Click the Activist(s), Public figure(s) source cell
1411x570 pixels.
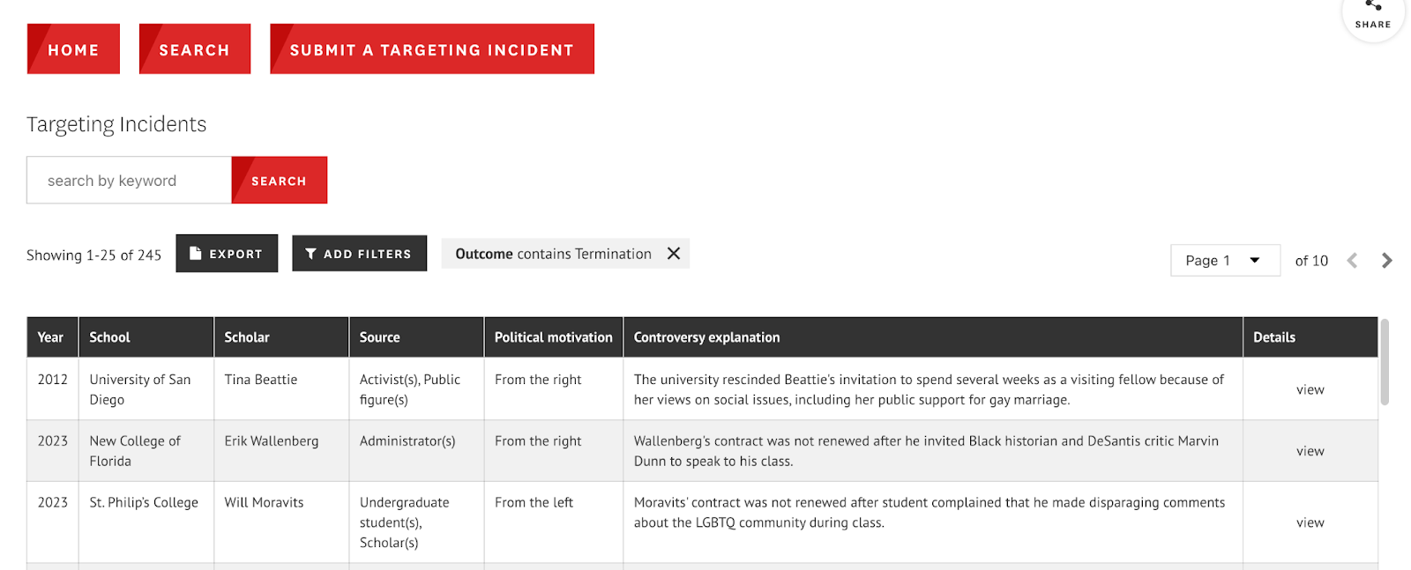tap(416, 389)
